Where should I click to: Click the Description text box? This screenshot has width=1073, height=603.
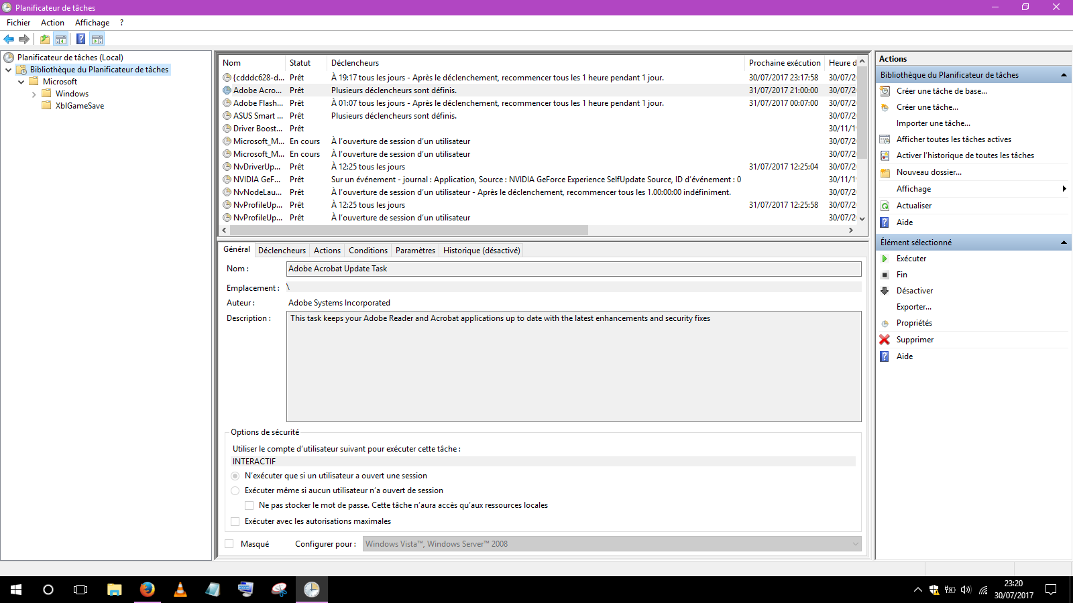click(573, 366)
